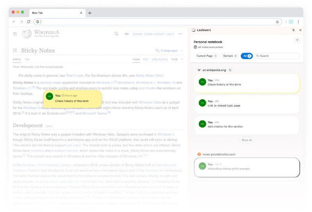Open the Microsoft Teams link
The image size is (312, 212).
[x=94, y=113]
